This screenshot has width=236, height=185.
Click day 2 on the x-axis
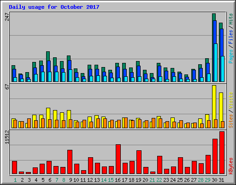coord(22,180)
